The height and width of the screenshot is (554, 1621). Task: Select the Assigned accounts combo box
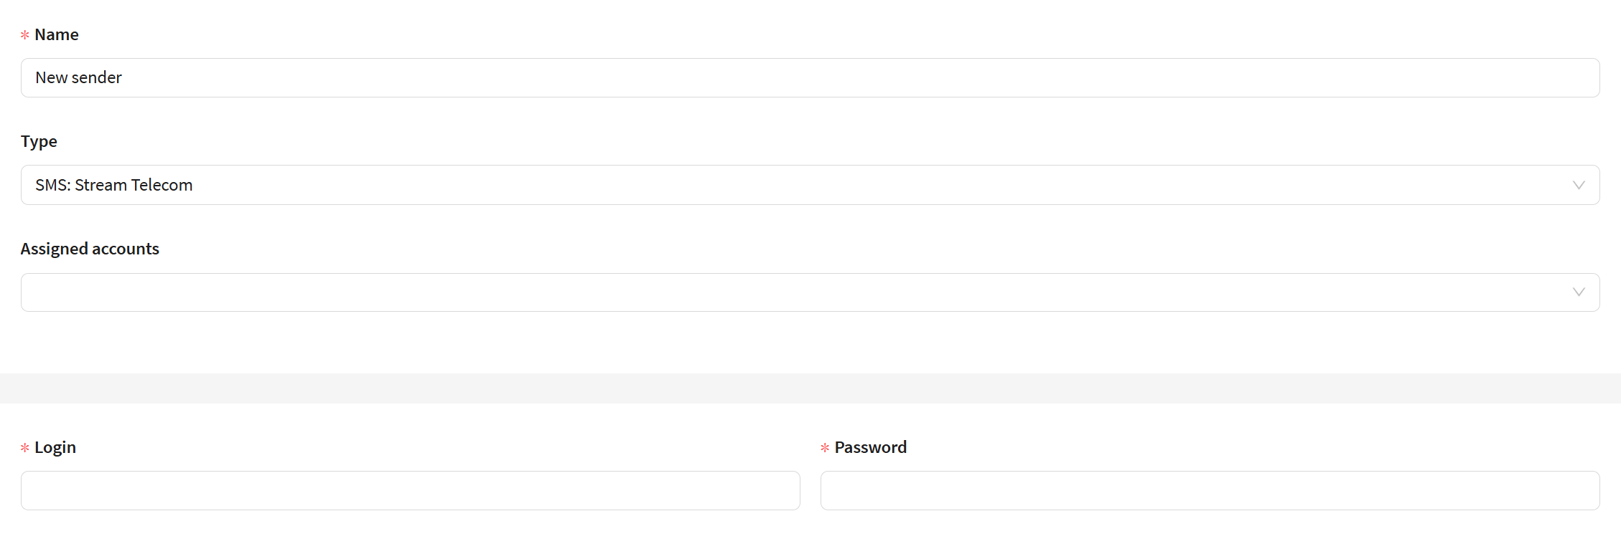[790, 292]
